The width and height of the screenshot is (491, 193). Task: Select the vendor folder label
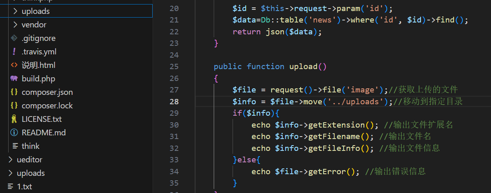34,25
